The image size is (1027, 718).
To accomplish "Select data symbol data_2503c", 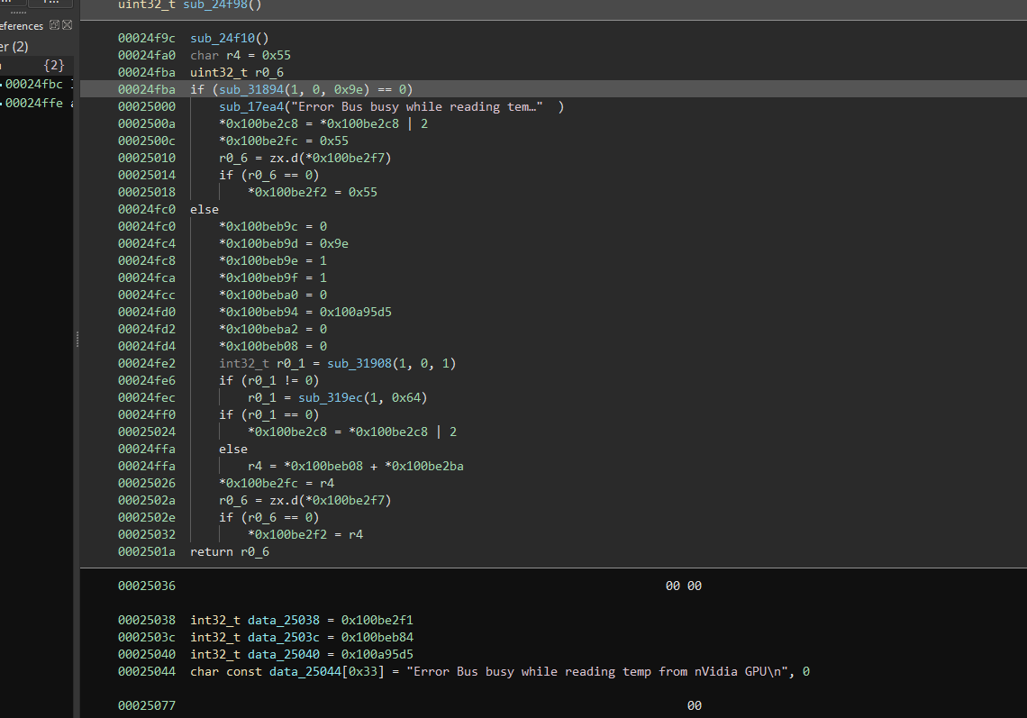I will click(x=284, y=637).
